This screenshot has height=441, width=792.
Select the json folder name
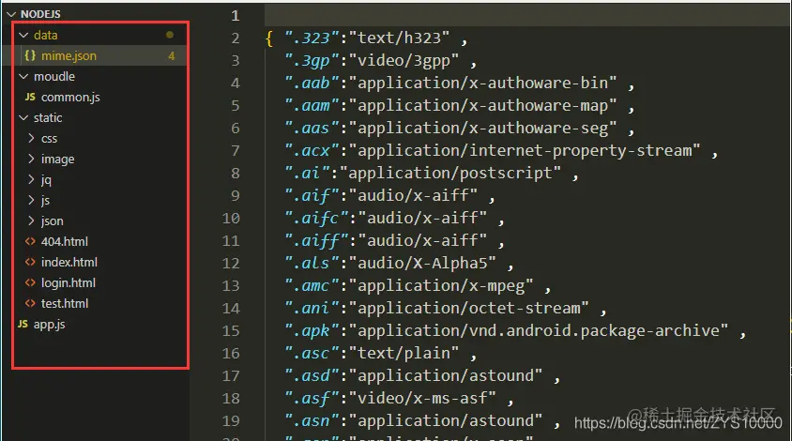point(52,221)
